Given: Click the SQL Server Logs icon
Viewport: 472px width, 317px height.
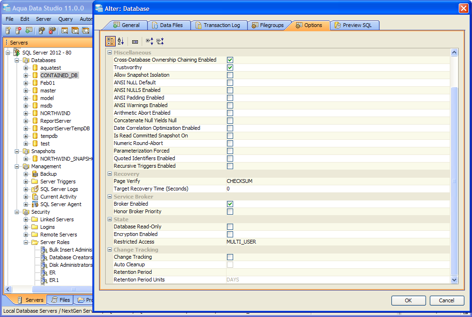Looking at the screenshot, I should 35,189.
